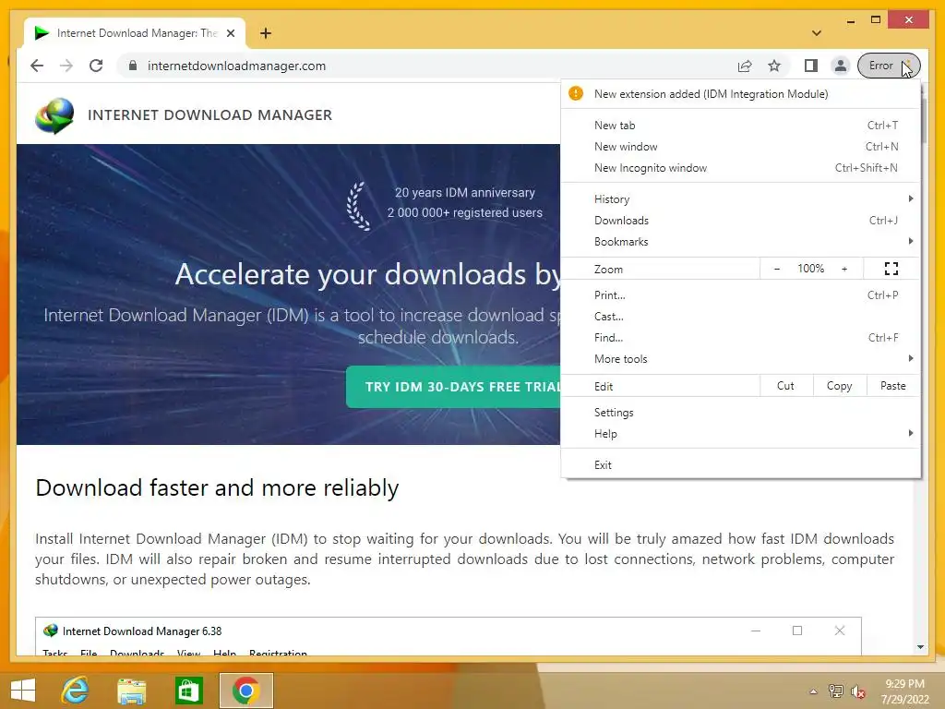This screenshot has width=945, height=709.
Task: Click the Download faster and more reliably heading
Action: click(x=217, y=487)
